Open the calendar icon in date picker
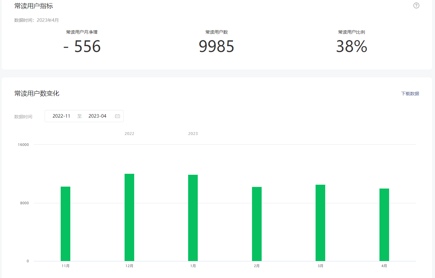The height and width of the screenshot is (278, 435). click(117, 116)
